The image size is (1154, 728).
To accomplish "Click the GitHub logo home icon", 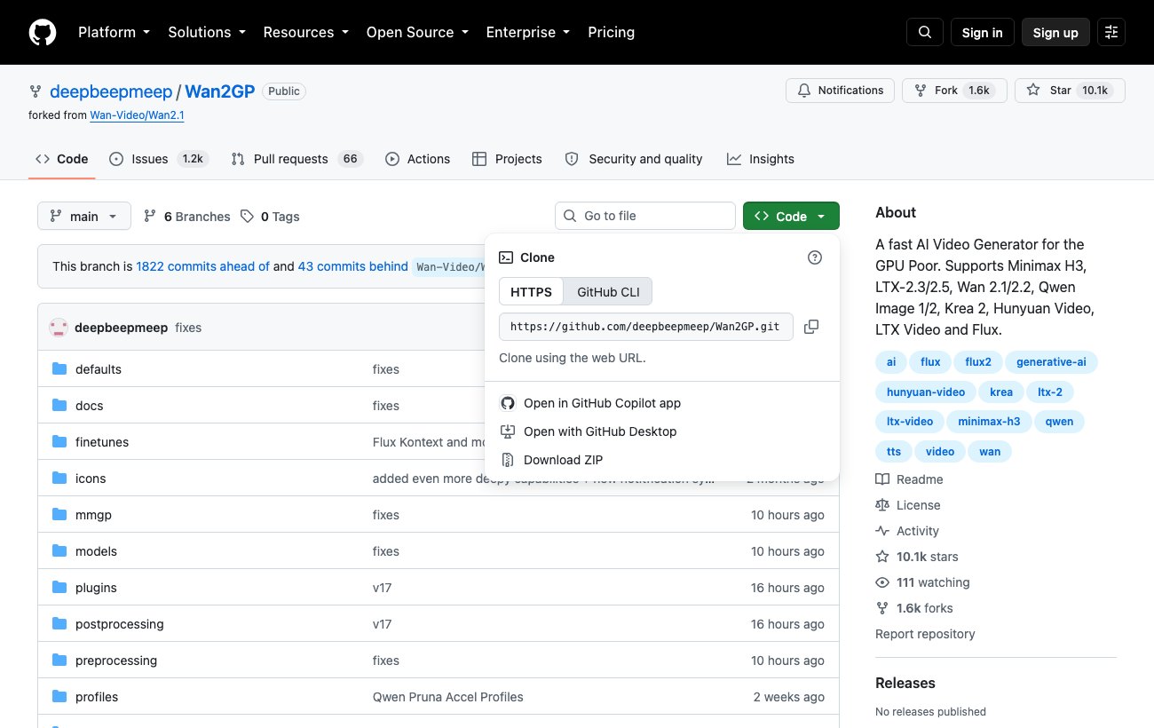I will (x=43, y=32).
